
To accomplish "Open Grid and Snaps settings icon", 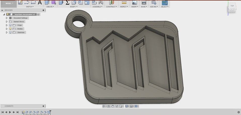I will point(131,106).
